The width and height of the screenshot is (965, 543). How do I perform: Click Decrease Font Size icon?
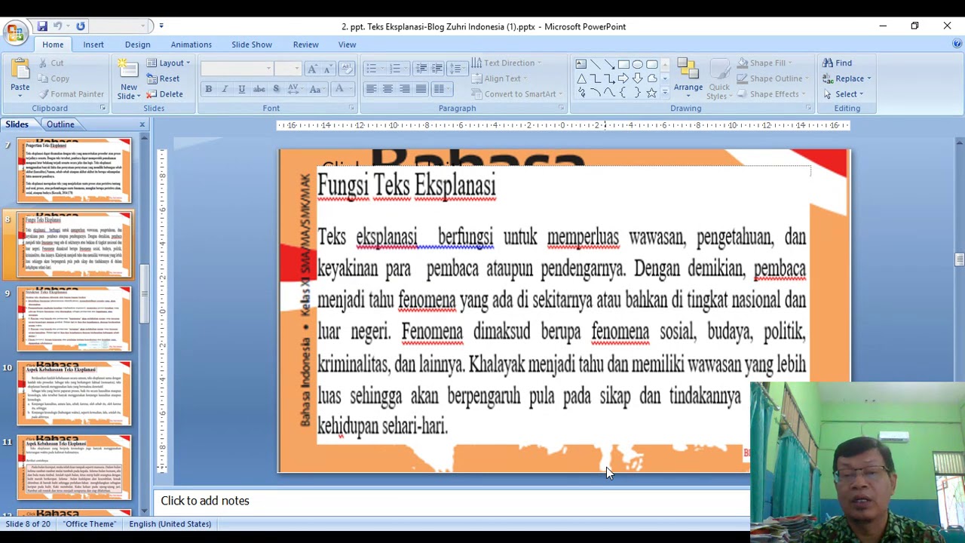coord(327,69)
